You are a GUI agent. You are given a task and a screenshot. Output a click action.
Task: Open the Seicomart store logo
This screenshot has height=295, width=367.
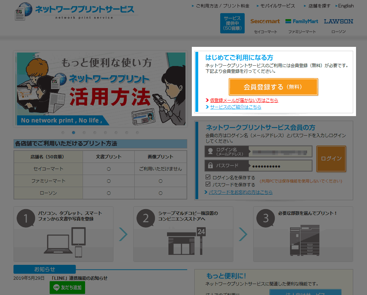click(x=265, y=21)
